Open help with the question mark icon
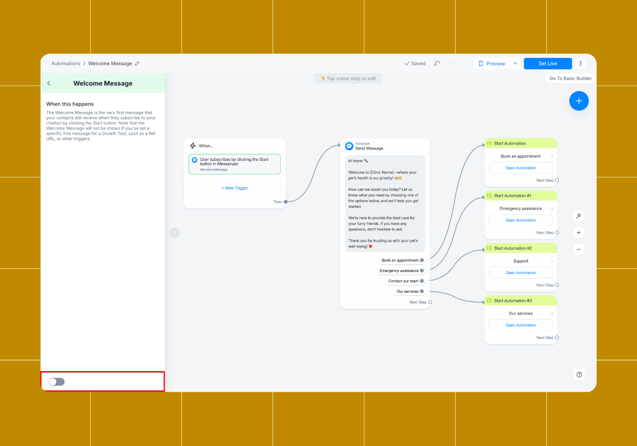Image resolution: width=637 pixels, height=446 pixels. point(579,374)
